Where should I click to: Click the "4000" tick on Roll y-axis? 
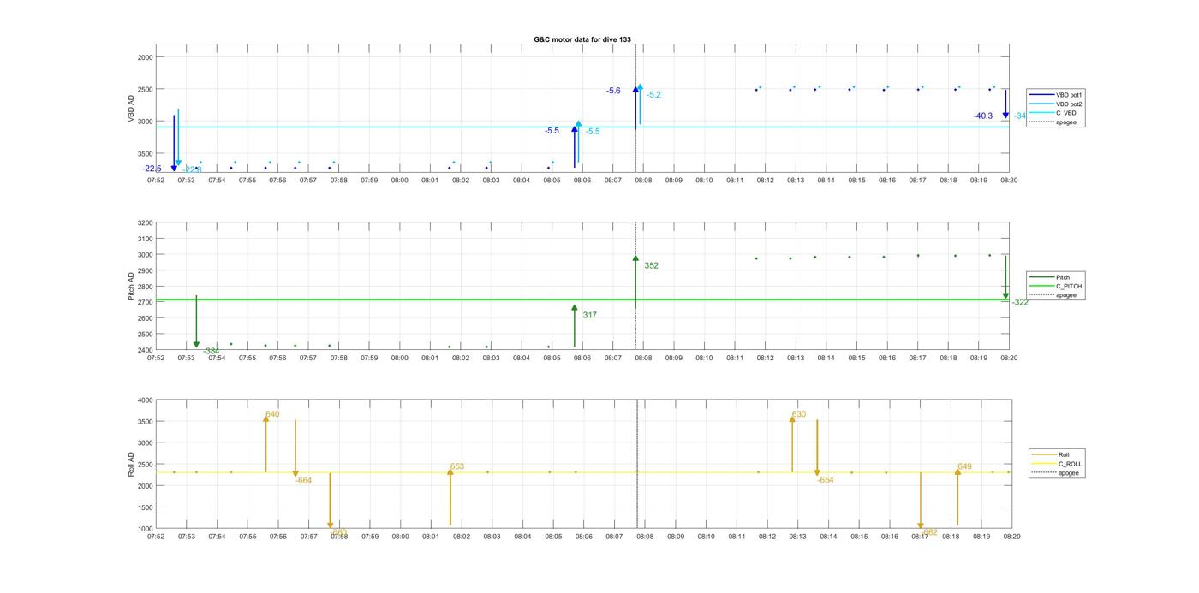(x=145, y=400)
